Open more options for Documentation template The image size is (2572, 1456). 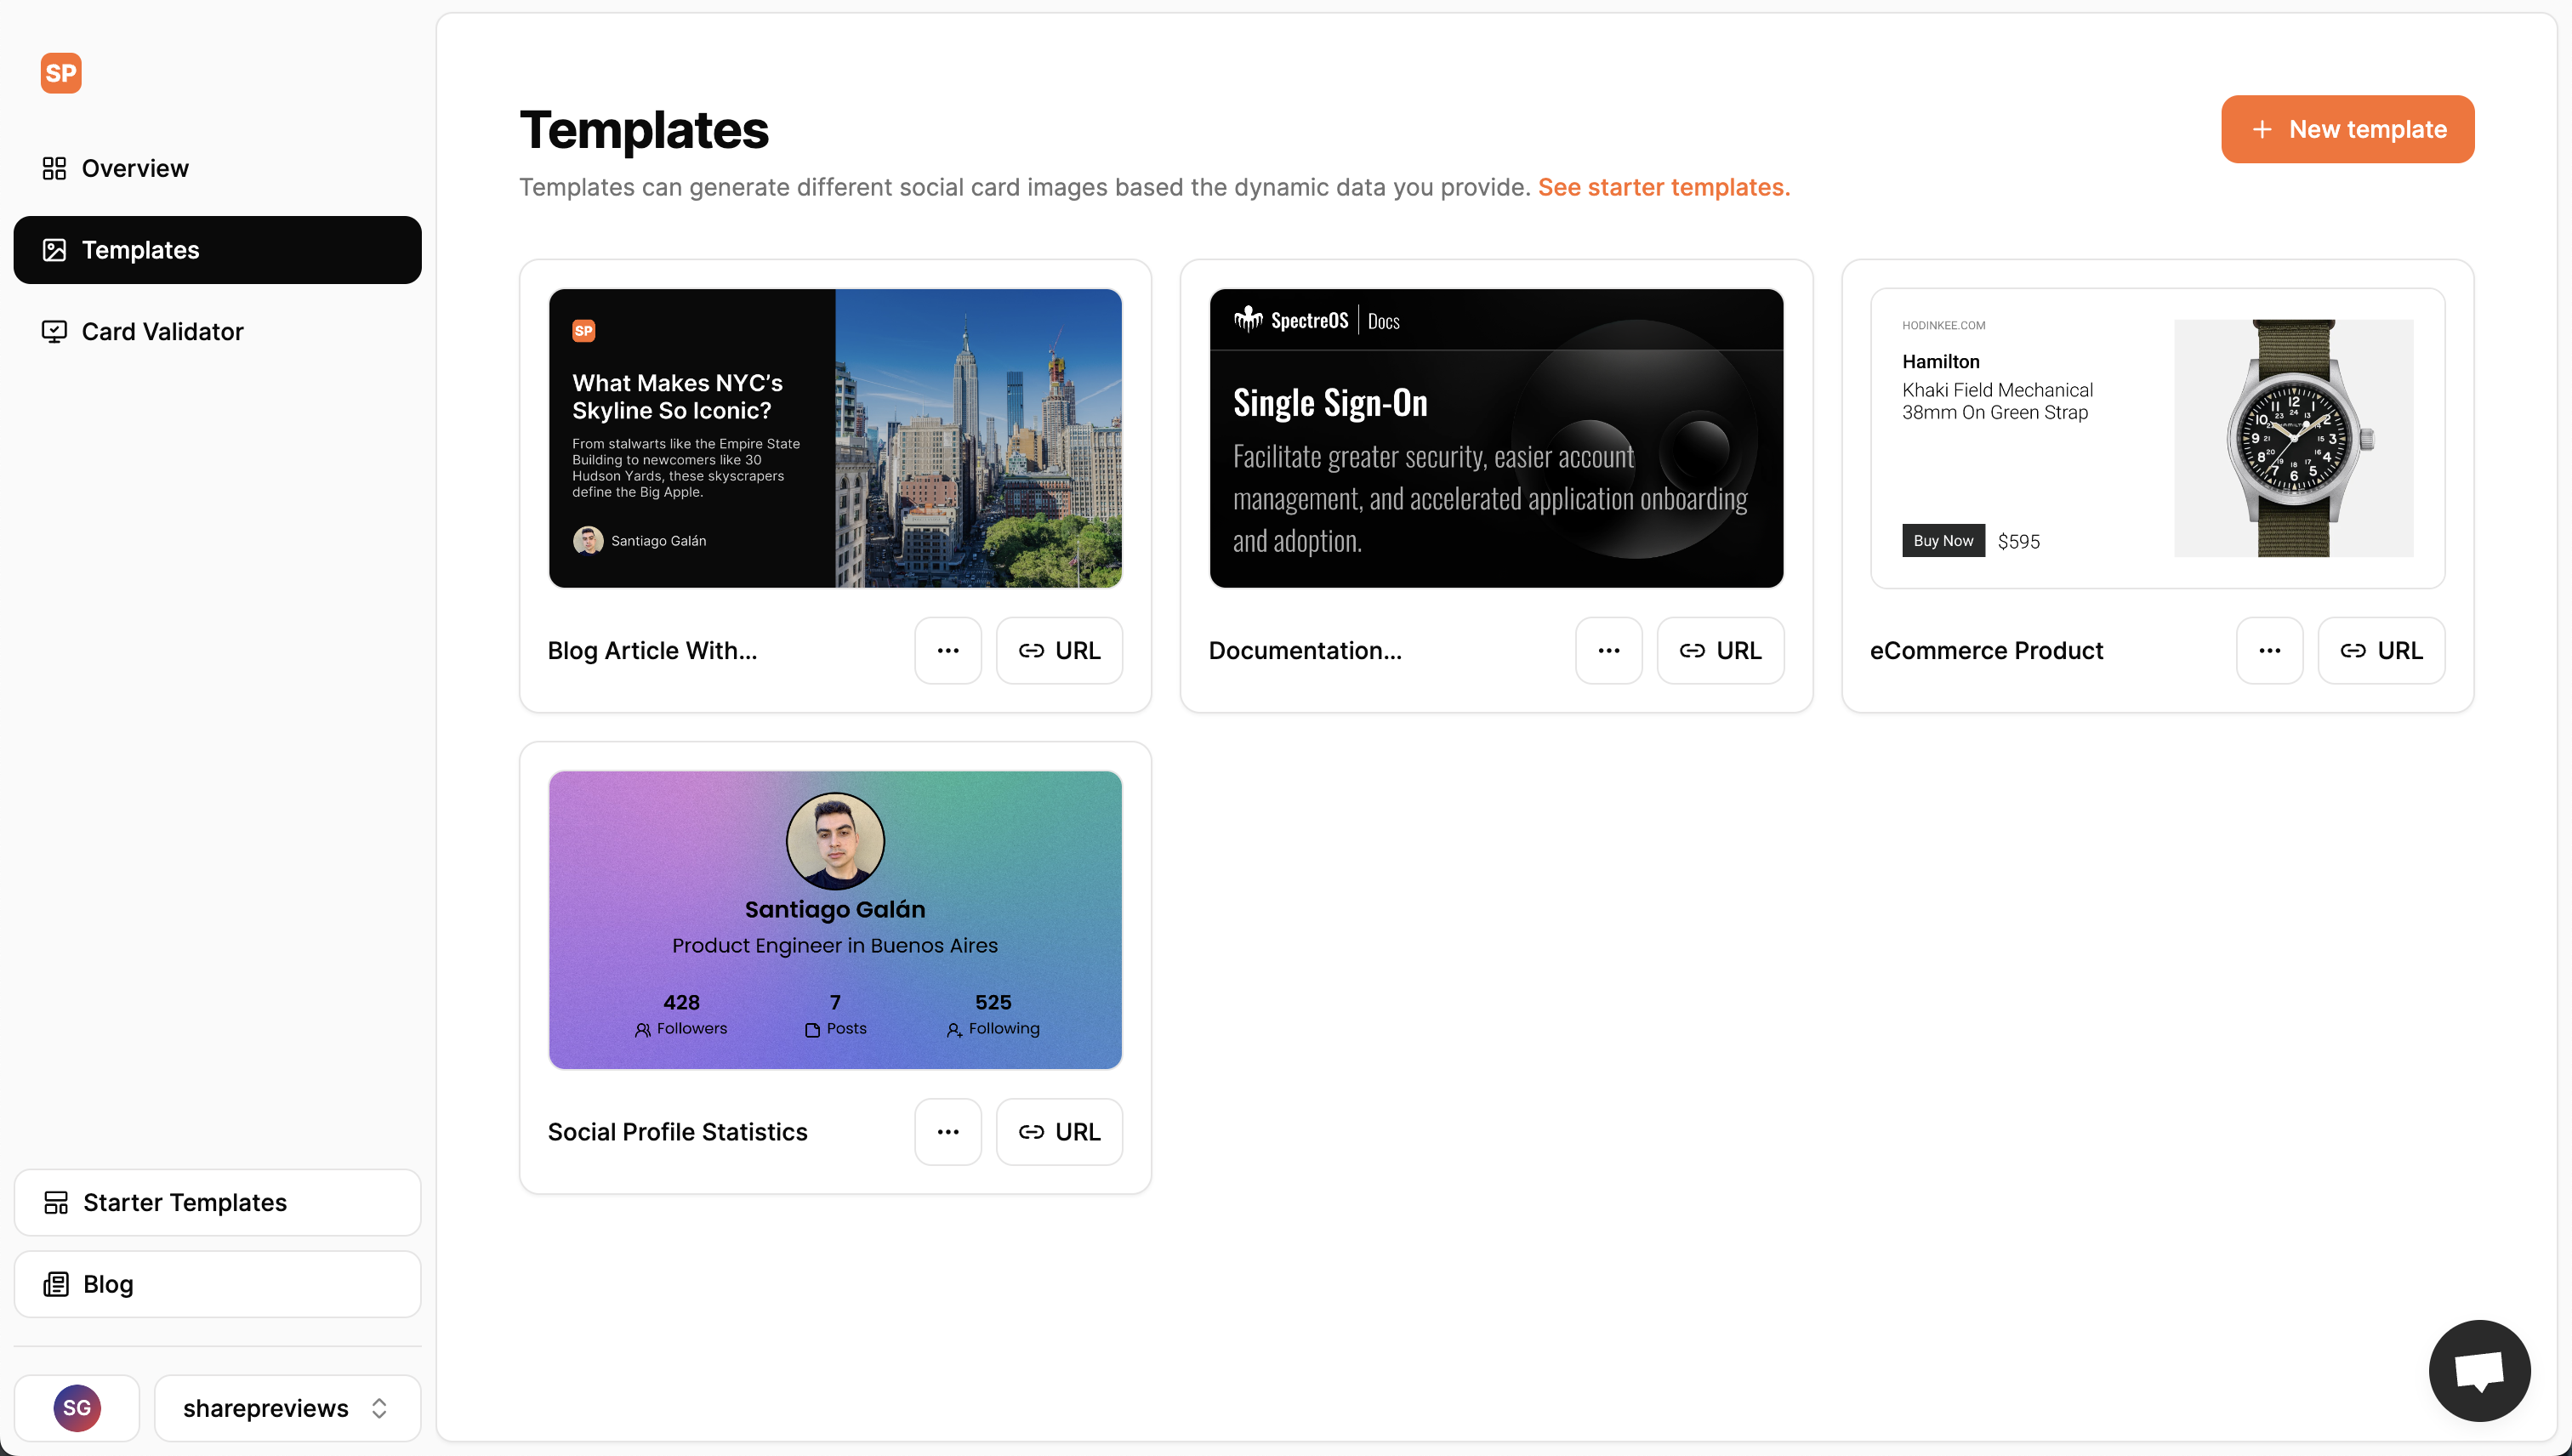(1609, 650)
